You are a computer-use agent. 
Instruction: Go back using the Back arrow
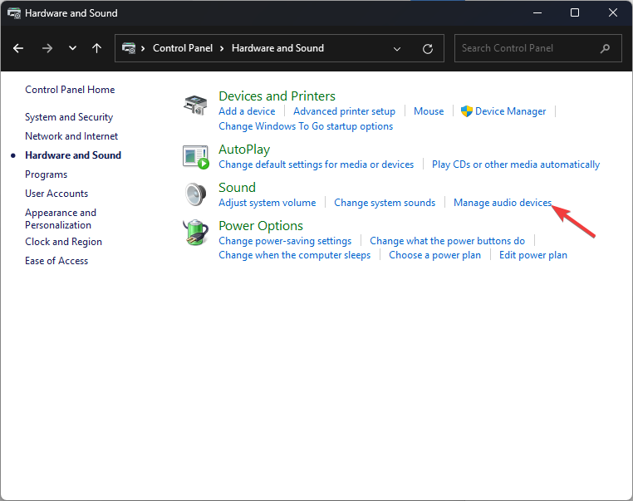tap(18, 48)
